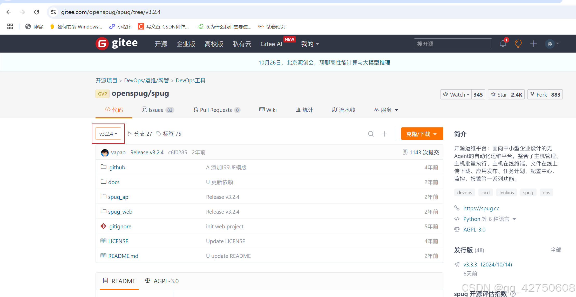Screen dimensions: 576x297
Task: Click vapao's user avatar in commit row
Action: (x=105, y=153)
